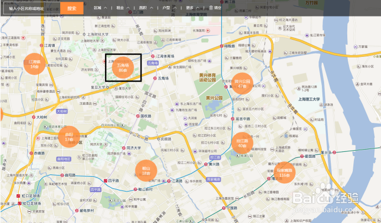Click the 上海理工大学 label
The width and height of the screenshot is (381, 223).
click(309, 99)
